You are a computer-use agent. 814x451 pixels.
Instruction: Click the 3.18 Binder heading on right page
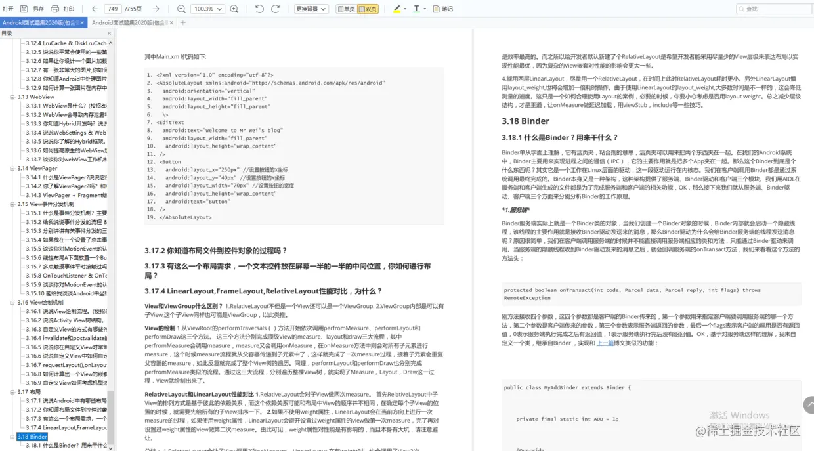[526, 121]
